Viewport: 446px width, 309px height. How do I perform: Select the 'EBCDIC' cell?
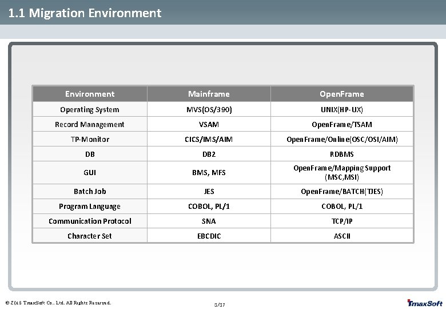point(209,236)
